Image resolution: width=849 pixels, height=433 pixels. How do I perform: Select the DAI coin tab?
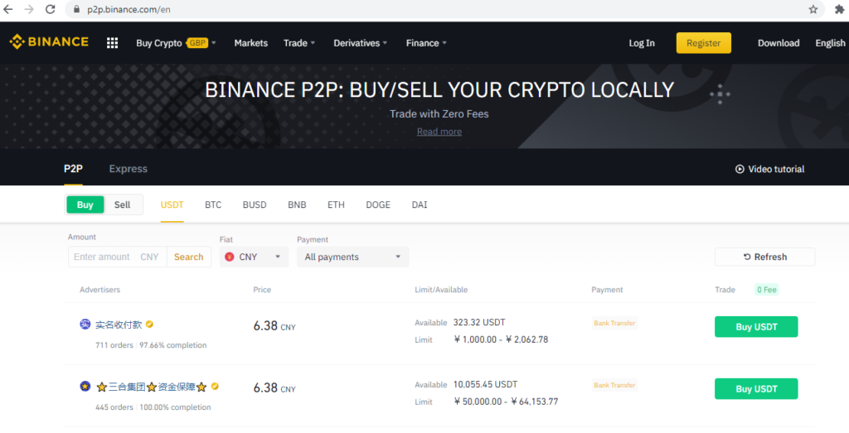419,204
